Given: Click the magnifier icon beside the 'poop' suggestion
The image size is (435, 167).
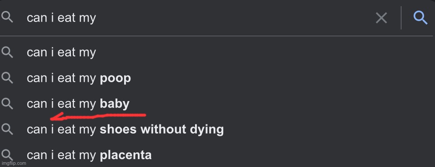Looking at the screenshot, I should (x=7, y=78).
